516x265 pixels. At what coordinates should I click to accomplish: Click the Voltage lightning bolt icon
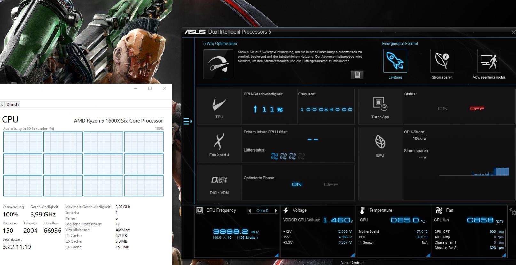pyautogui.click(x=286, y=210)
